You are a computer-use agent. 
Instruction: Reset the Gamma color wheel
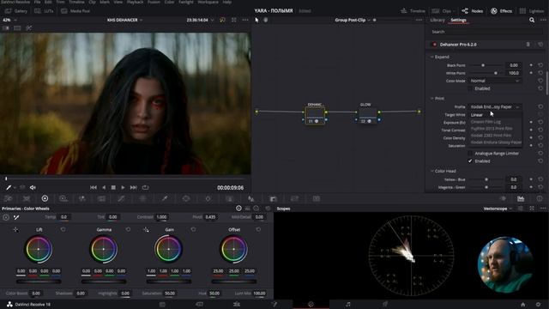click(128, 229)
